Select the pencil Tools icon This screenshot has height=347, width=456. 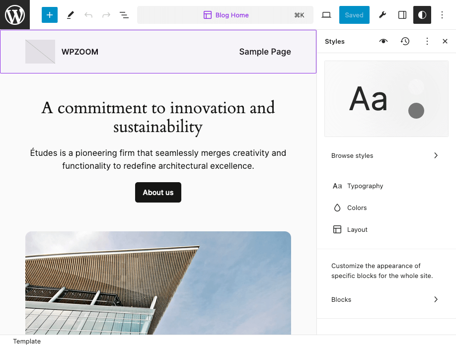click(70, 15)
